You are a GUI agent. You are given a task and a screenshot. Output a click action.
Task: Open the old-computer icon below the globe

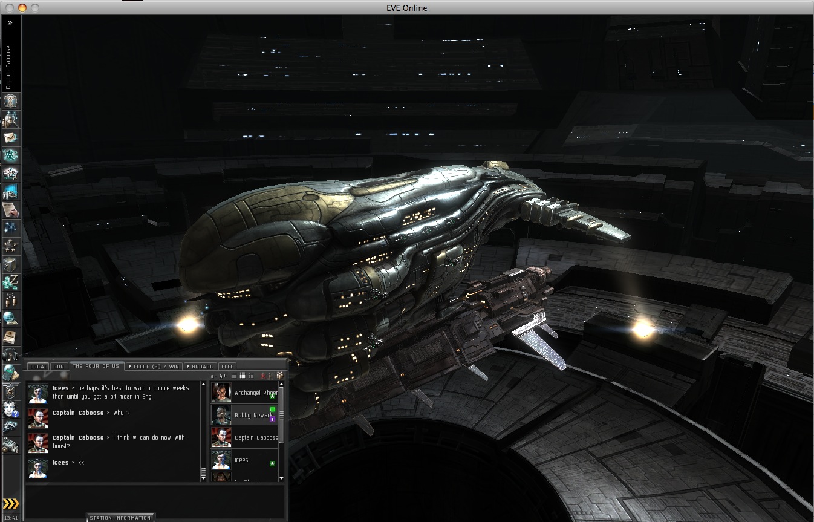(11, 336)
